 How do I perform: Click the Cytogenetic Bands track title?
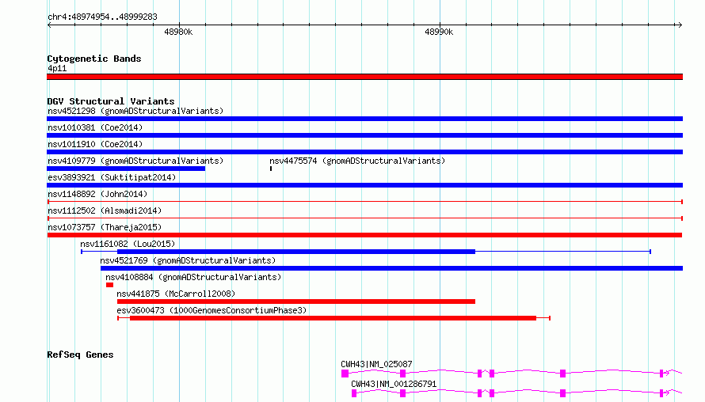94,59
